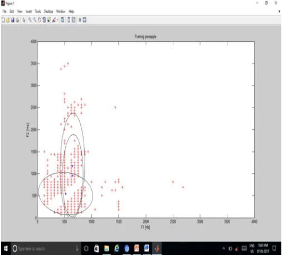
Task: Show hidden system tray icons
Action: [x=223, y=248]
